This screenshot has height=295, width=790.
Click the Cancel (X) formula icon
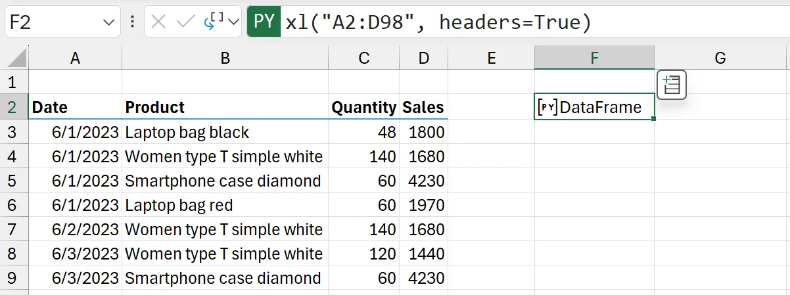158,22
